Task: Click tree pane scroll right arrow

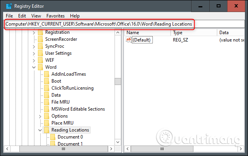Action: pos(111,149)
